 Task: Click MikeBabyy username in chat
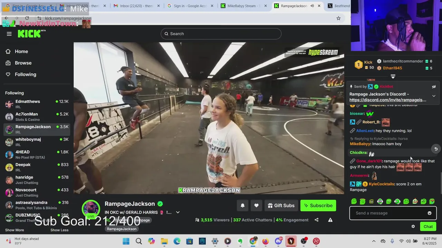click(x=360, y=144)
